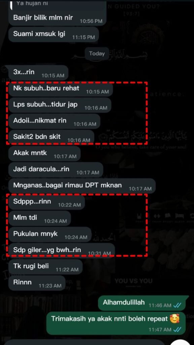Select the 'Today' date chip
The image size is (194, 345).
click(97, 54)
